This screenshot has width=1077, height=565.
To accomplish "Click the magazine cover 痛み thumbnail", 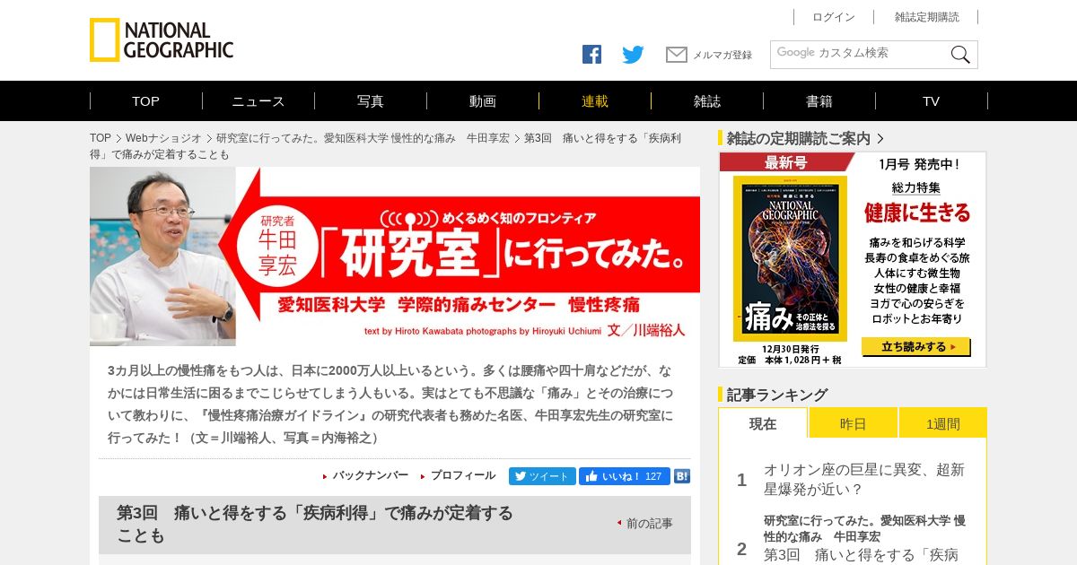I will pyautogui.click(x=790, y=258).
